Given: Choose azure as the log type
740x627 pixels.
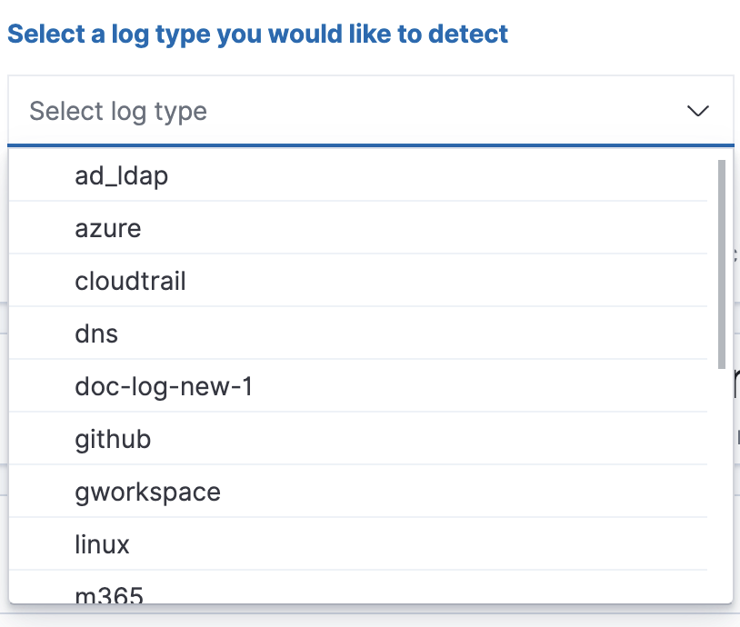Looking at the screenshot, I should point(108,228).
